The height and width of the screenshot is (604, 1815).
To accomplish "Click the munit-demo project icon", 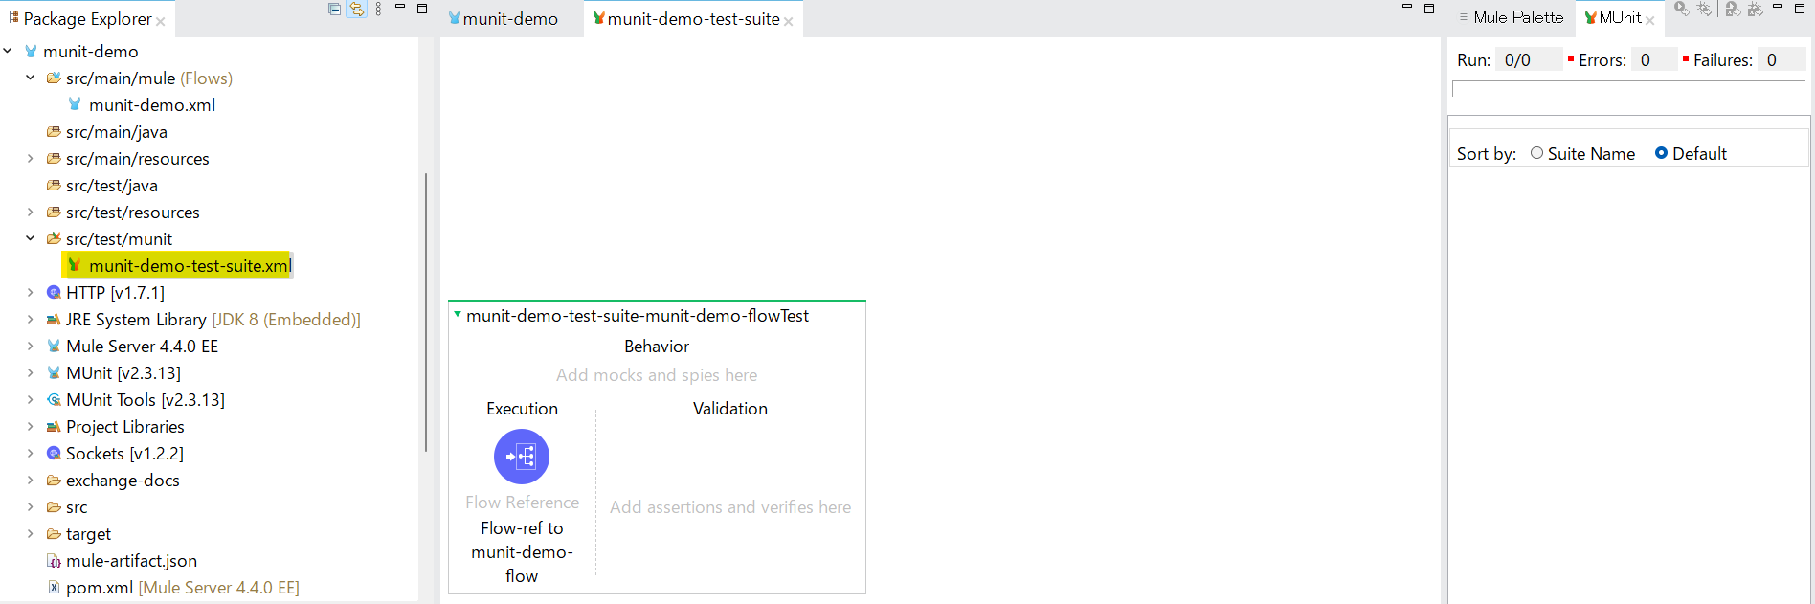I will pyautogui.click(x=32, y=51).
